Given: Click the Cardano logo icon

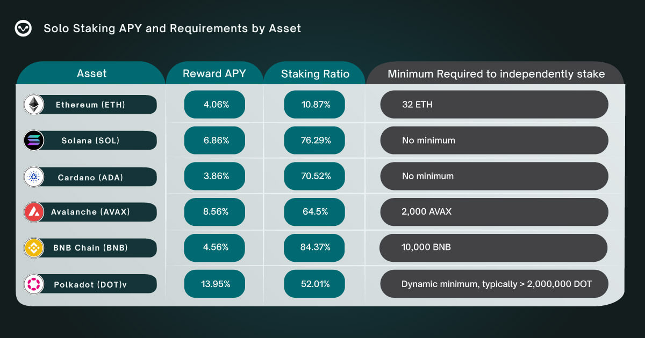Looking at the screenshot, I should (x=34, y=177).
